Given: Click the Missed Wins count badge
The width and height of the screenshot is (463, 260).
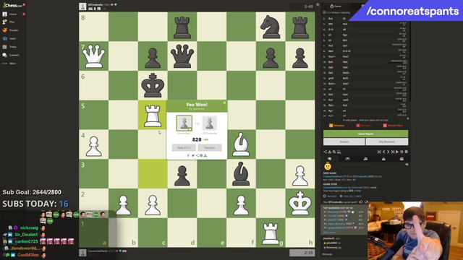Looking at the screenshot, I should click(x=385, y=126).
